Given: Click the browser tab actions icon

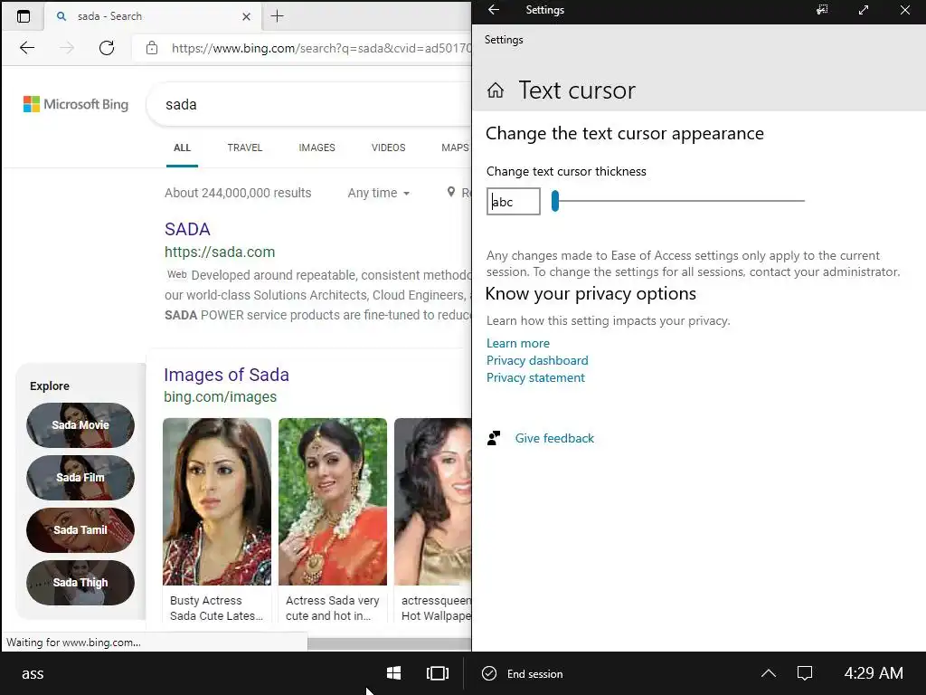Looking at the screenshot, I should (23, 16).
